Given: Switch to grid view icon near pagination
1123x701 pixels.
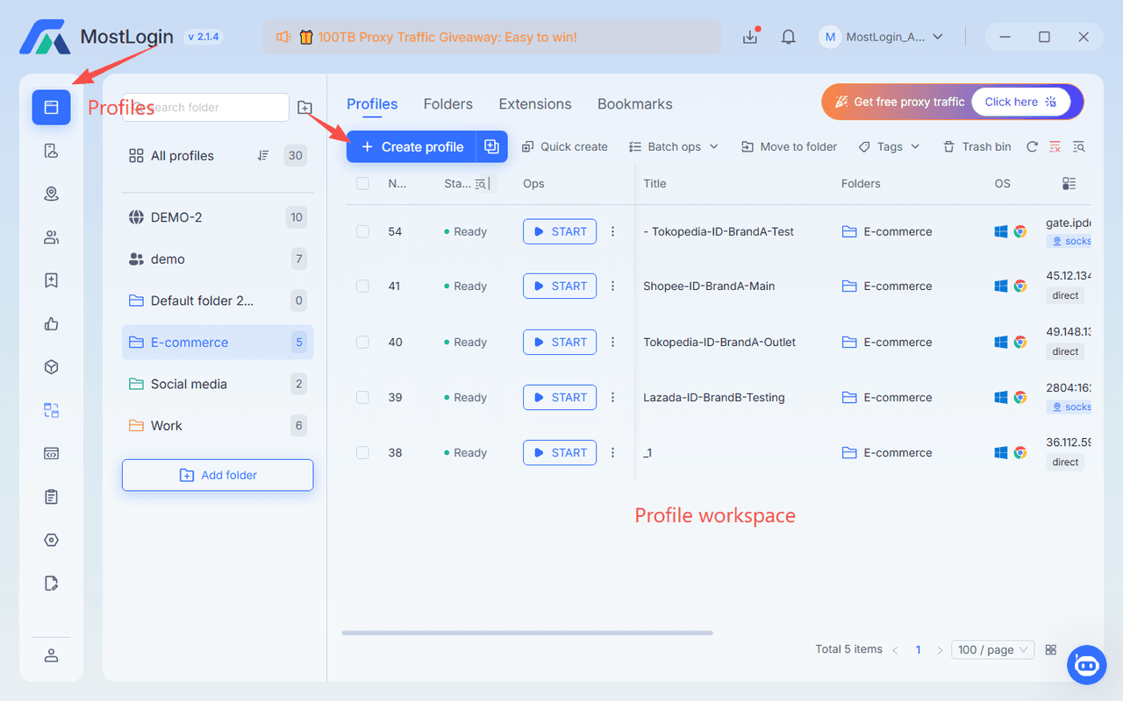Looking at the screenshot, I should pos(1051,649).
